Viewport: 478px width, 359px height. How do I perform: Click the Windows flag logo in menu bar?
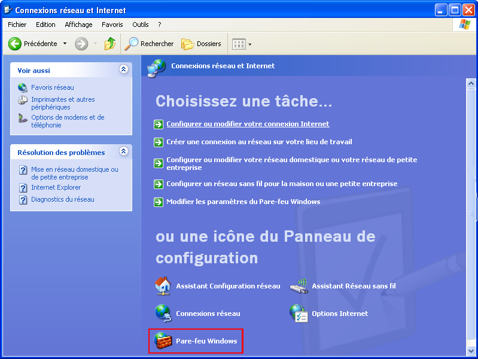tap(465, 25)
